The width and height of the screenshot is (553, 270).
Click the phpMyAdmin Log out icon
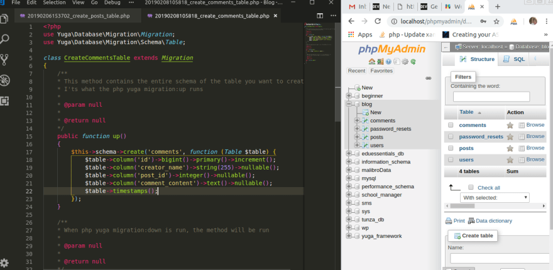pos(380,62)
